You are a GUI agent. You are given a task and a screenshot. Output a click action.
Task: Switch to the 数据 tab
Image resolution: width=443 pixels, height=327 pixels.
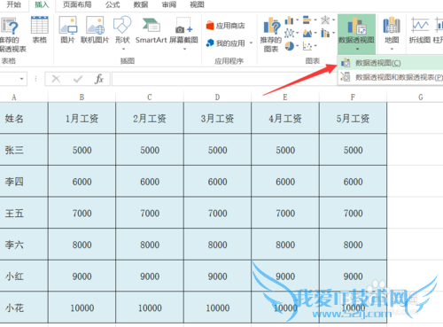(x=141, y=4)
